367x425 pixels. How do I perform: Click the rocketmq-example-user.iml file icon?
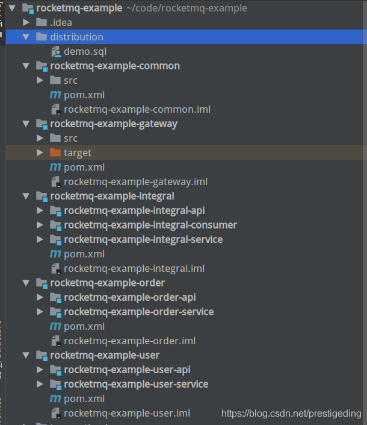click(55, 414)
